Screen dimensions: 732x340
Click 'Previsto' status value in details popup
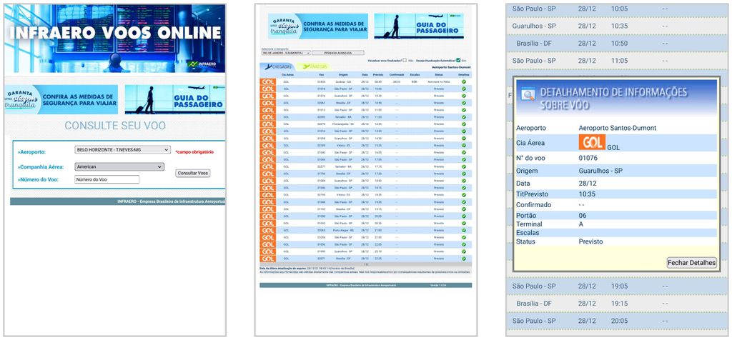pyautogui.click(x=591, y=241)
